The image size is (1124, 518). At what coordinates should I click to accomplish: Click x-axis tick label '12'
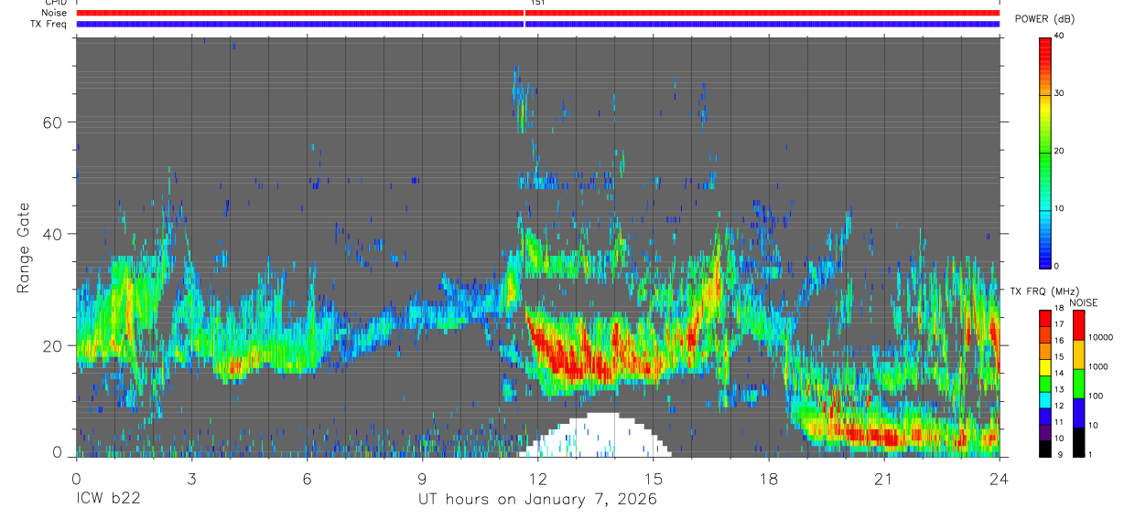click(x=538, y=479)
